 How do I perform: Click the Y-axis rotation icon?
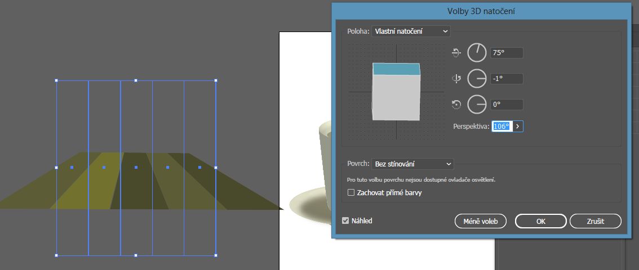coord(456,79)
